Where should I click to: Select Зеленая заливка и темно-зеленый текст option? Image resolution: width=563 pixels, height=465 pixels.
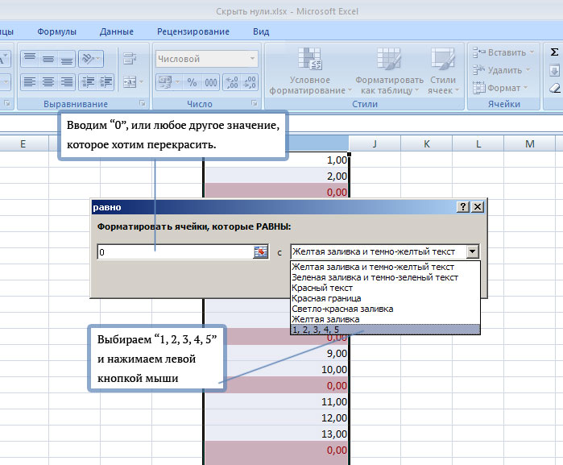[x=385, y=277]
